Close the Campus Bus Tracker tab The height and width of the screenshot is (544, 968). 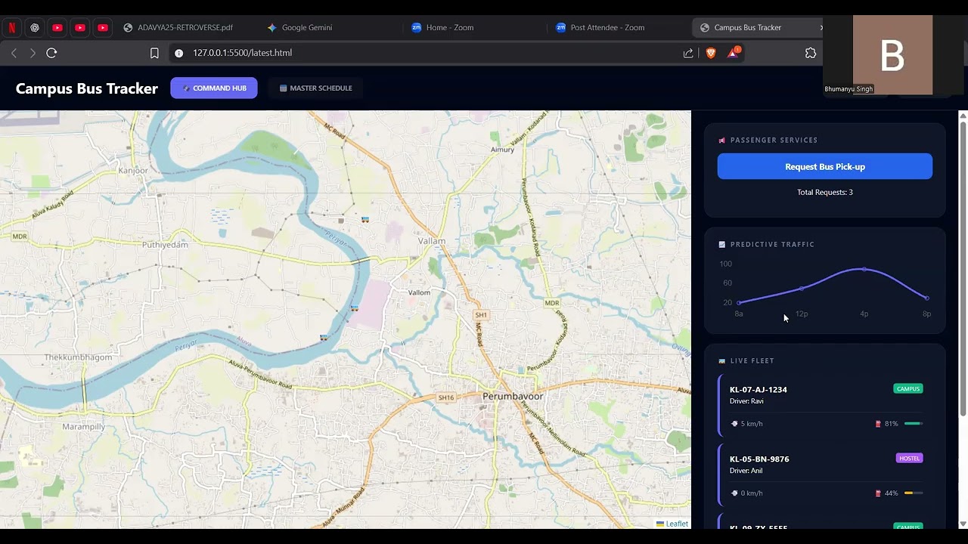821,27
